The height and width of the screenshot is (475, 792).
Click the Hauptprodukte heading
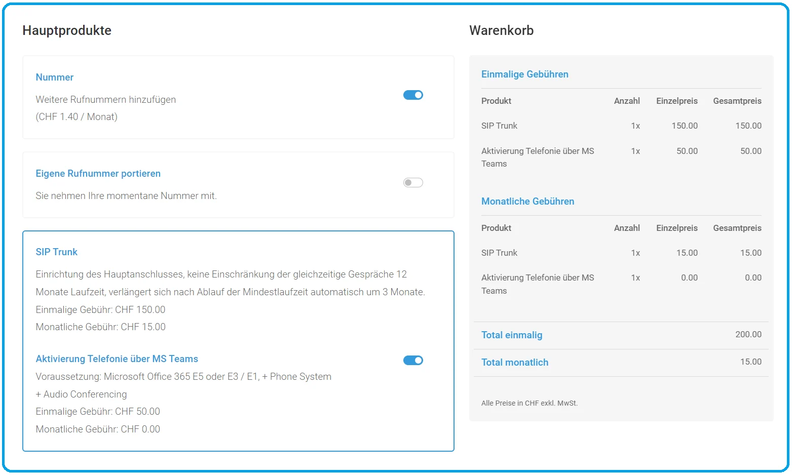[67, 30]
